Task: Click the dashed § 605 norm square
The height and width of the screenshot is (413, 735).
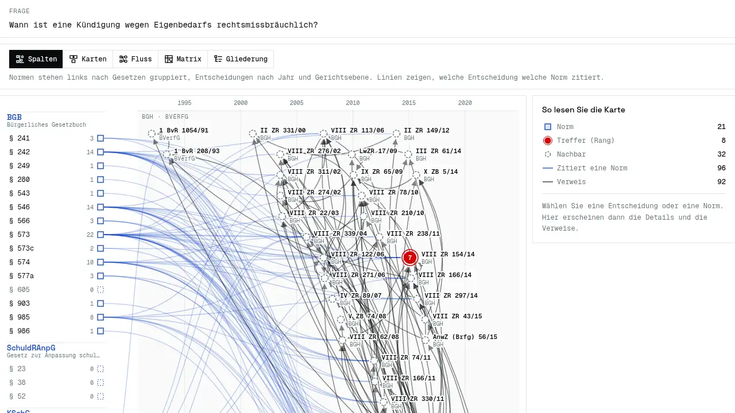Action: (100, 290)
